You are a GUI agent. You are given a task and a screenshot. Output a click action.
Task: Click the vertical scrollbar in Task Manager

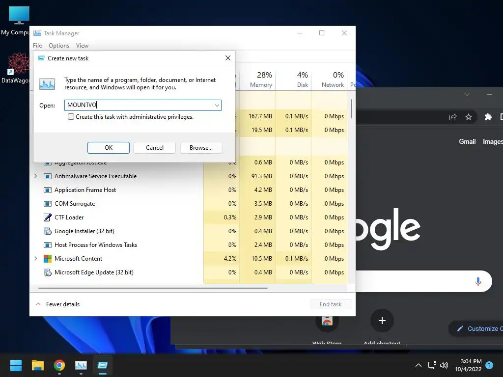click(352, 108)
